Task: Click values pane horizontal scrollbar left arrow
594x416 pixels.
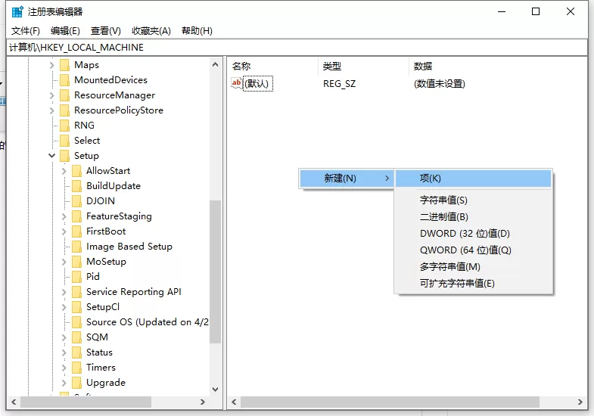Action: (x=234, y=402)
